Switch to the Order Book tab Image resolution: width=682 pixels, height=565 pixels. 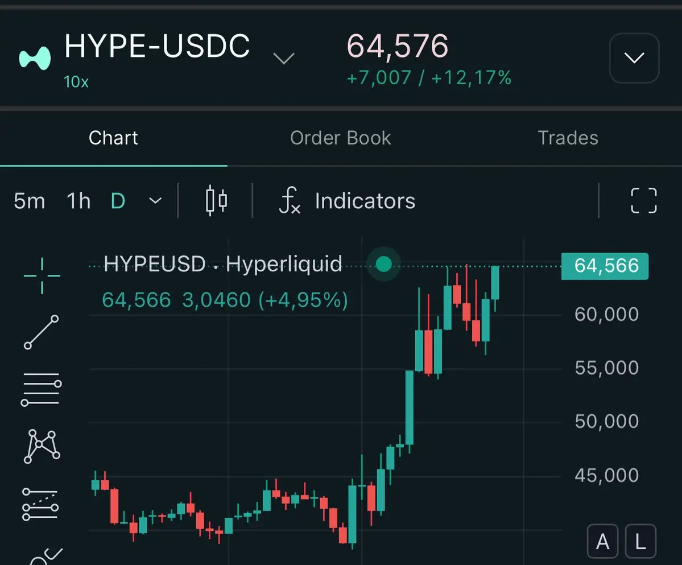341,138
